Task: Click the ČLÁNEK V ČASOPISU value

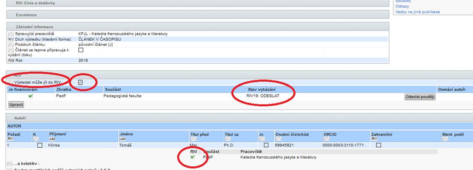Action: [99, 39]
